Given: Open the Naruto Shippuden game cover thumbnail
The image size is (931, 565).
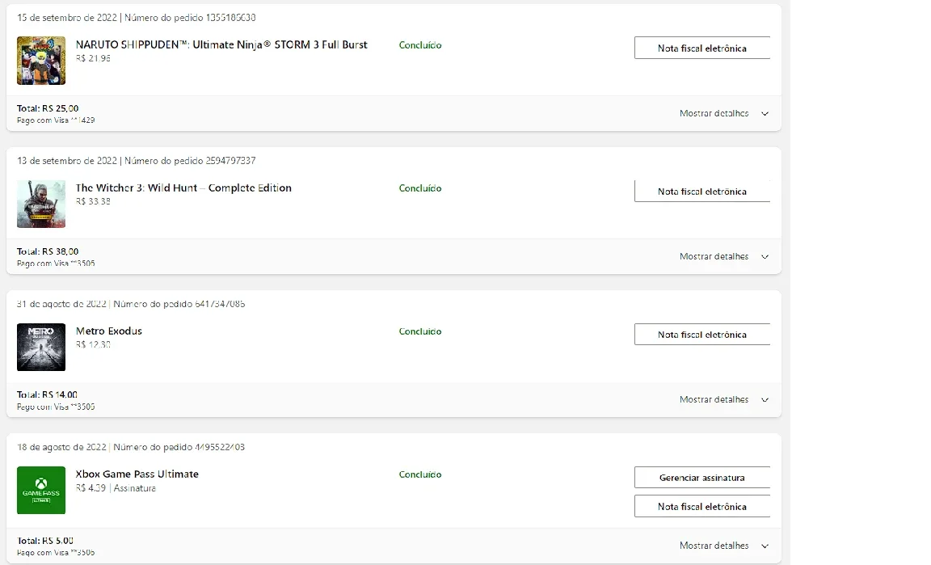Looking at the screenshot, I should (41, 61).
